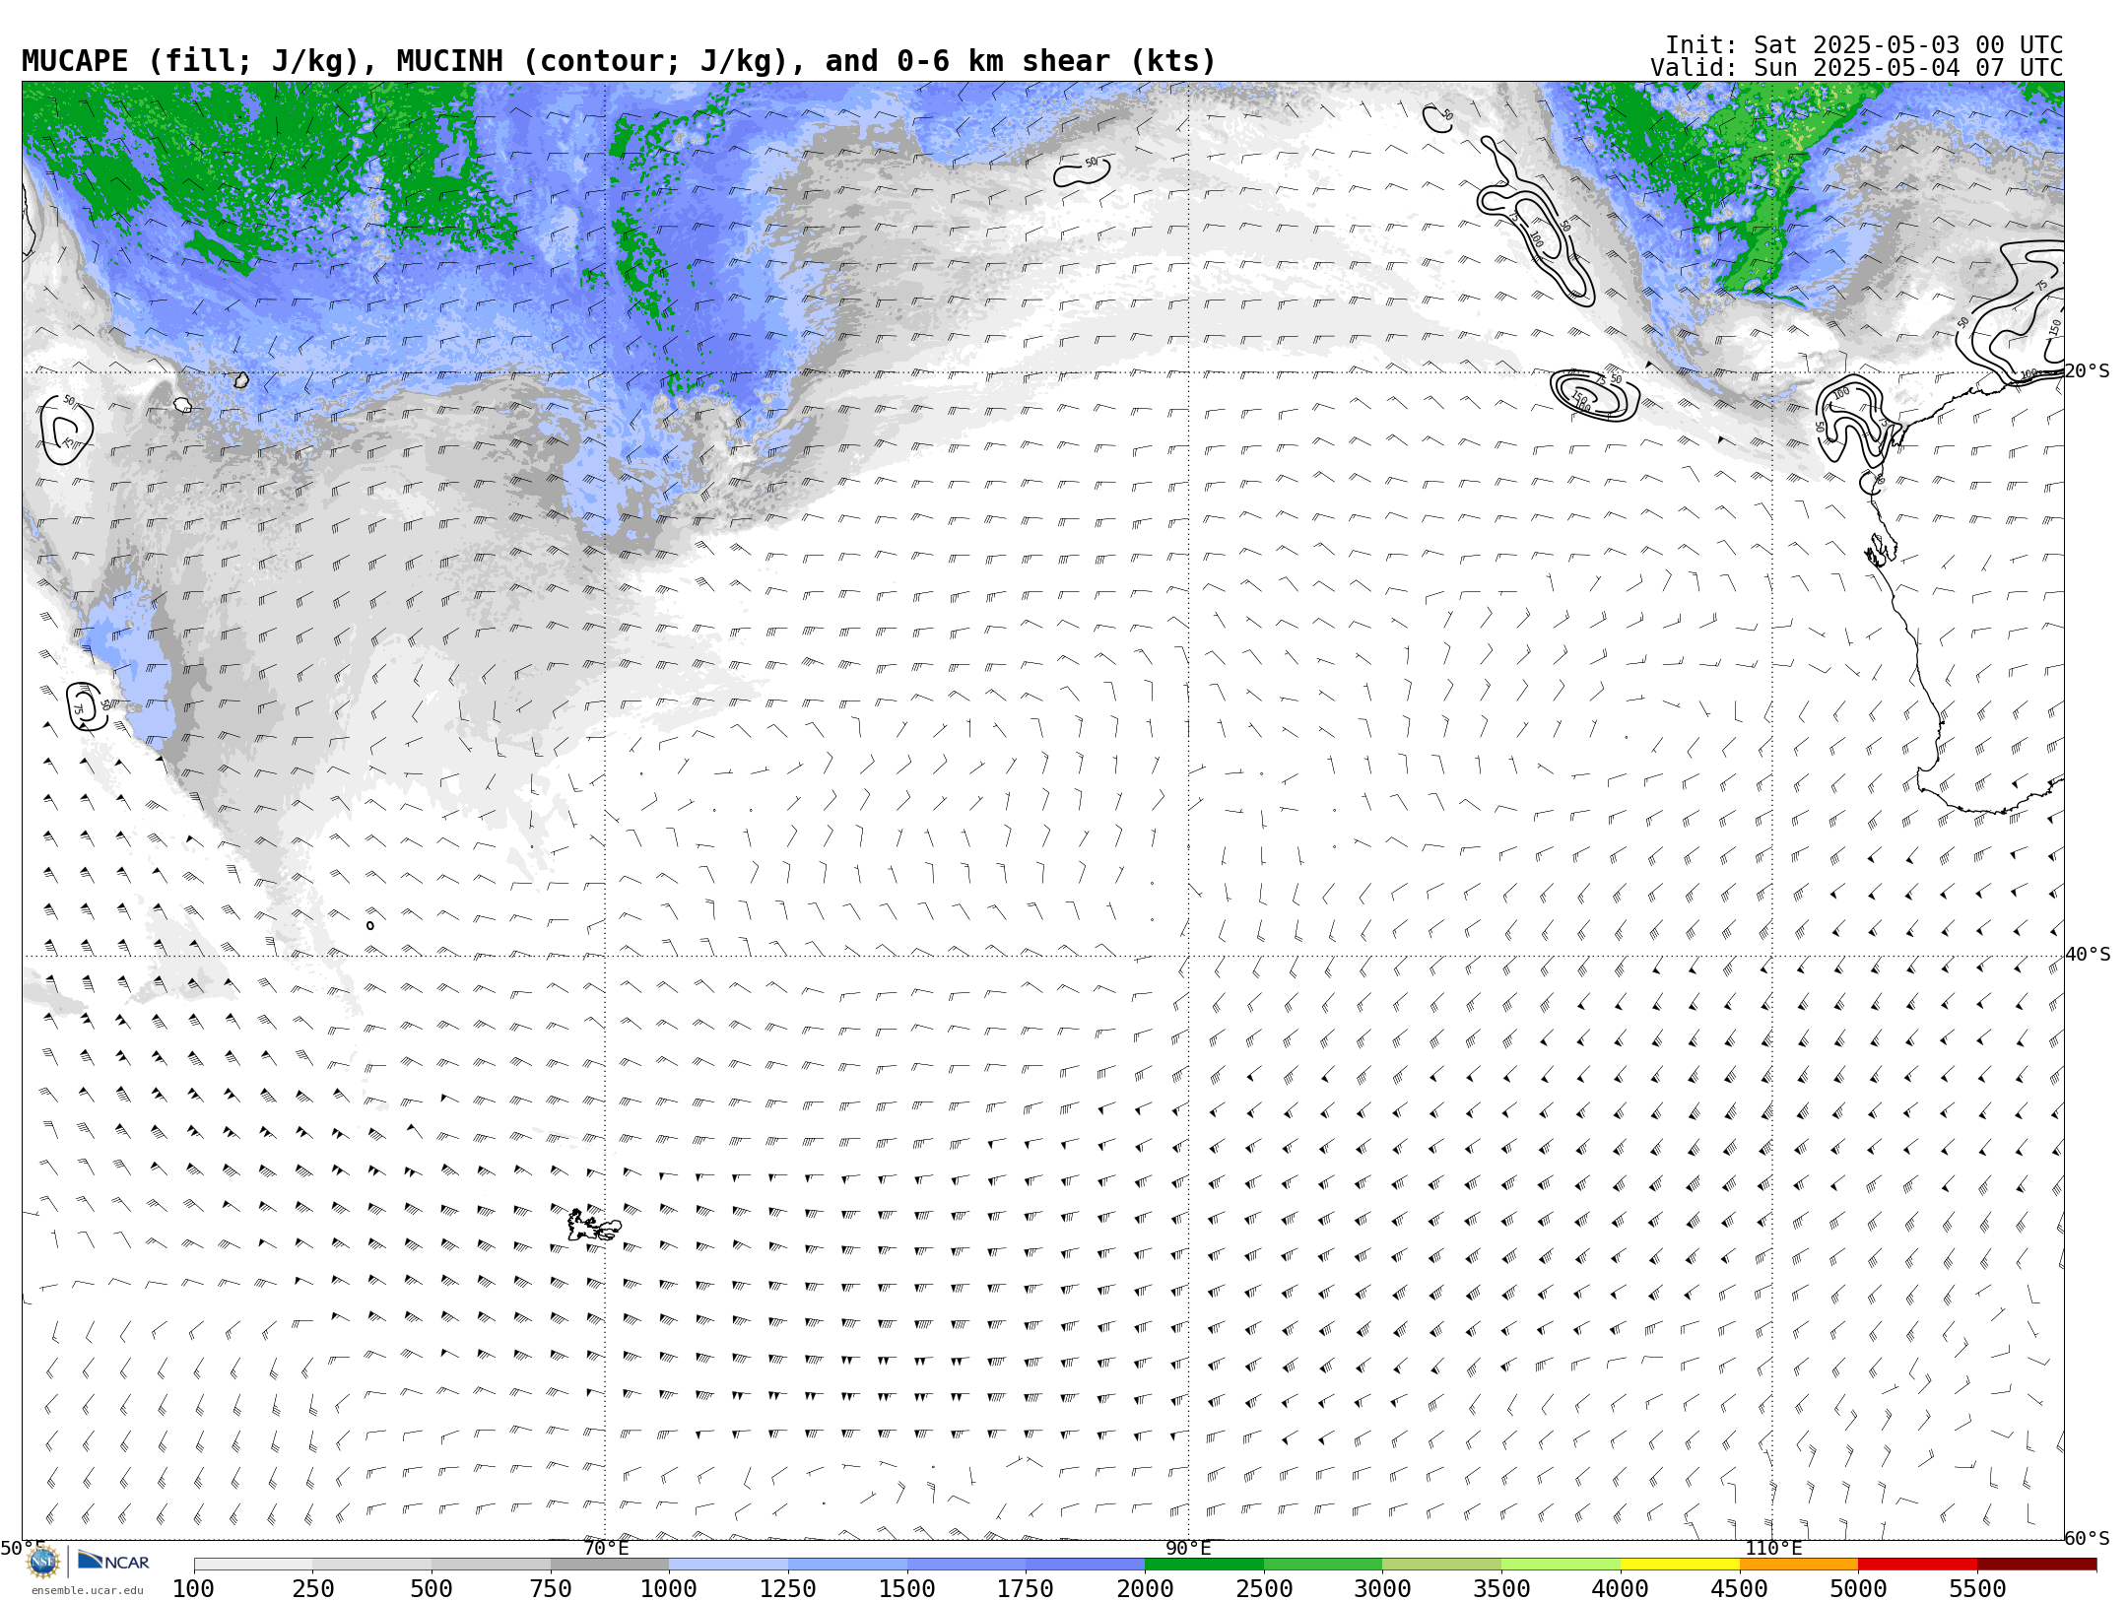Click the 40°S latitude label
Image resolution: width=2128 pixels, height=1602 pixels.
(2088, 955)
